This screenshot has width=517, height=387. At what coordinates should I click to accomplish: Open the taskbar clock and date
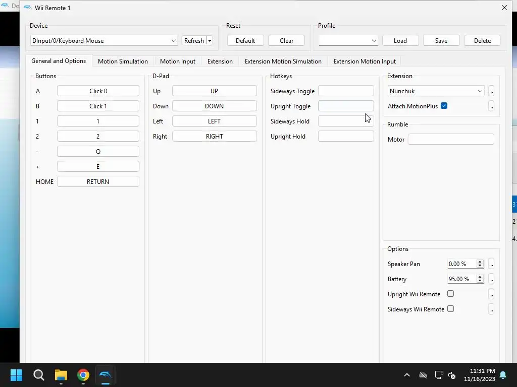click(480, 375)
